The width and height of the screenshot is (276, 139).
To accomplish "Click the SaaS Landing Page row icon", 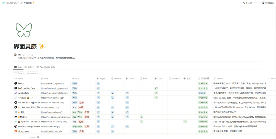I will coord(16,88).
